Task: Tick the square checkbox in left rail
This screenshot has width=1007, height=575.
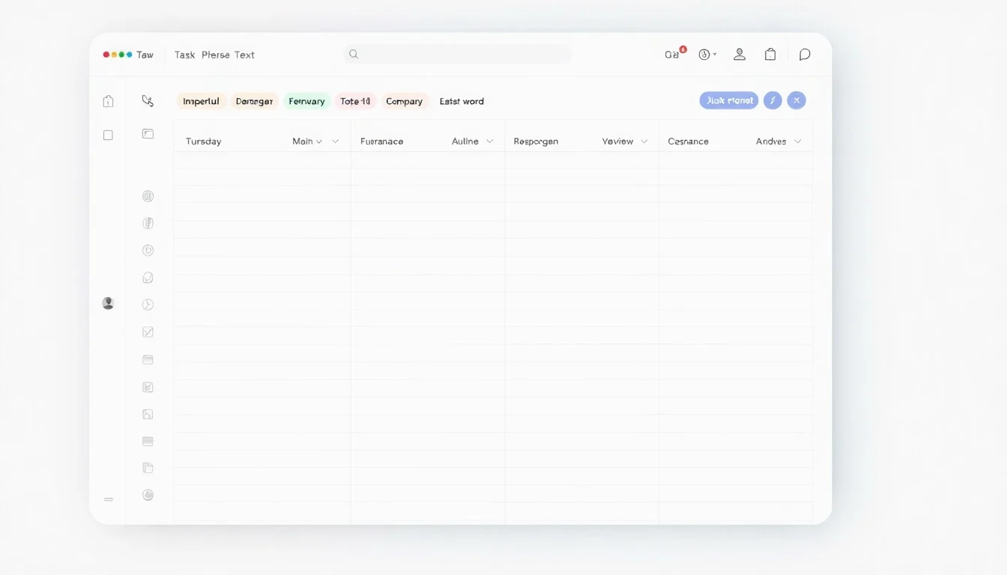Action: pyautogui.click(x=108, y=135)
